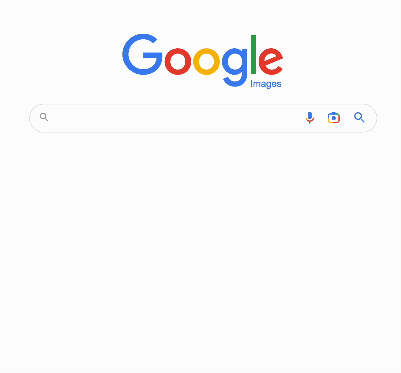Select the word Images beside the logo
Viewport: 401px width, 373px height.
[x=266, y=84]
